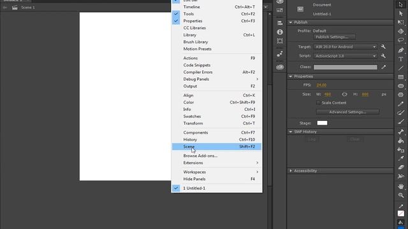
Task: Collapse the Properties section
Action: pos(291,76)
